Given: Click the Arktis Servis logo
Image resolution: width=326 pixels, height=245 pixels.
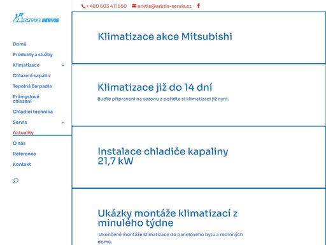Looking at the screenshot, I should tap(36, 18).
